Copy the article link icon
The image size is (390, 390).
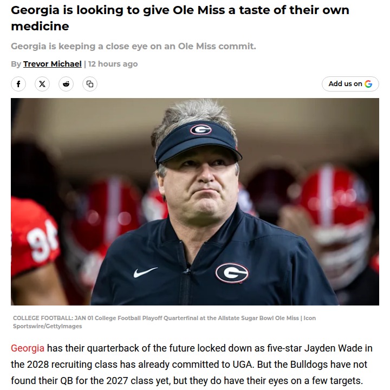pyautogui.click(x=90, y=84)
